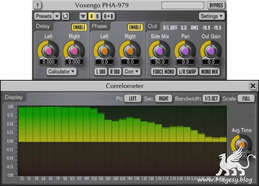
Task: Open the Corr dropdown menu
Action: 131,72
